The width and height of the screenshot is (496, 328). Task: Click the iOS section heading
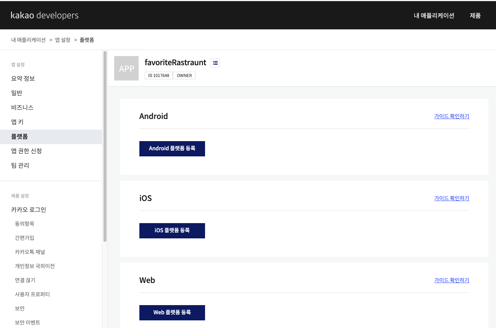click(145, 198)
